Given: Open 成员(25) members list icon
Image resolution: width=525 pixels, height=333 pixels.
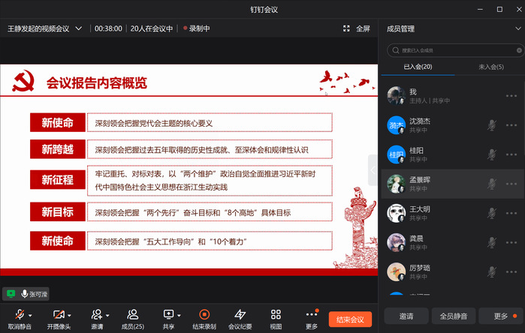Looking at the screenshot, I should point(132,315).
